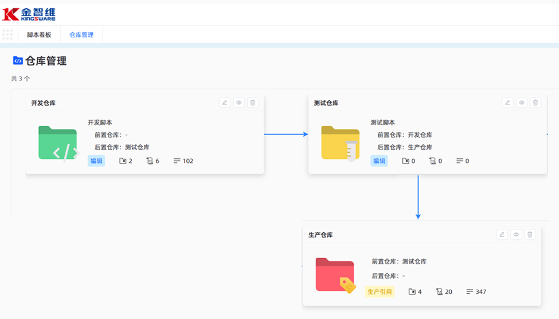Click 前置仓库：测试仓库 in 生产仓库 card
This screenshot has height=319, width=559.
(x=399, y=261)
